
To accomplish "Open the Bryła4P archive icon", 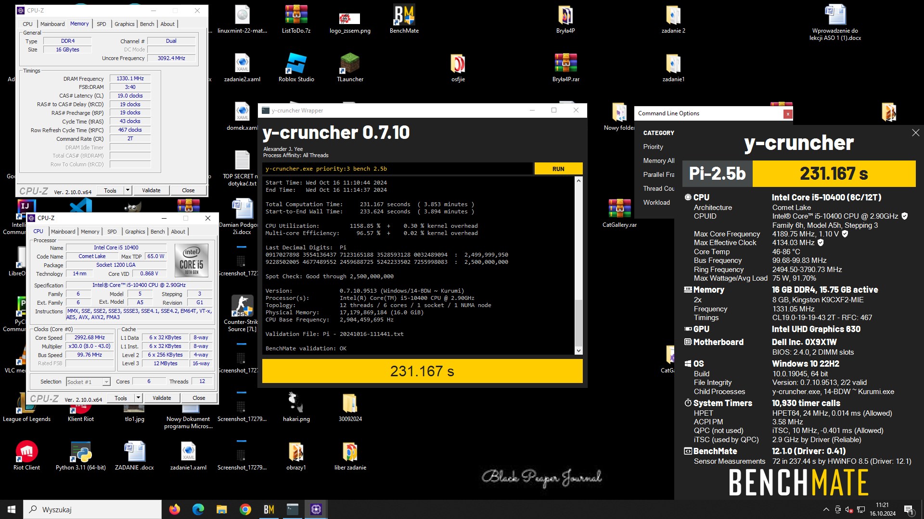I will pyautogui.click(x=565, y=19).
